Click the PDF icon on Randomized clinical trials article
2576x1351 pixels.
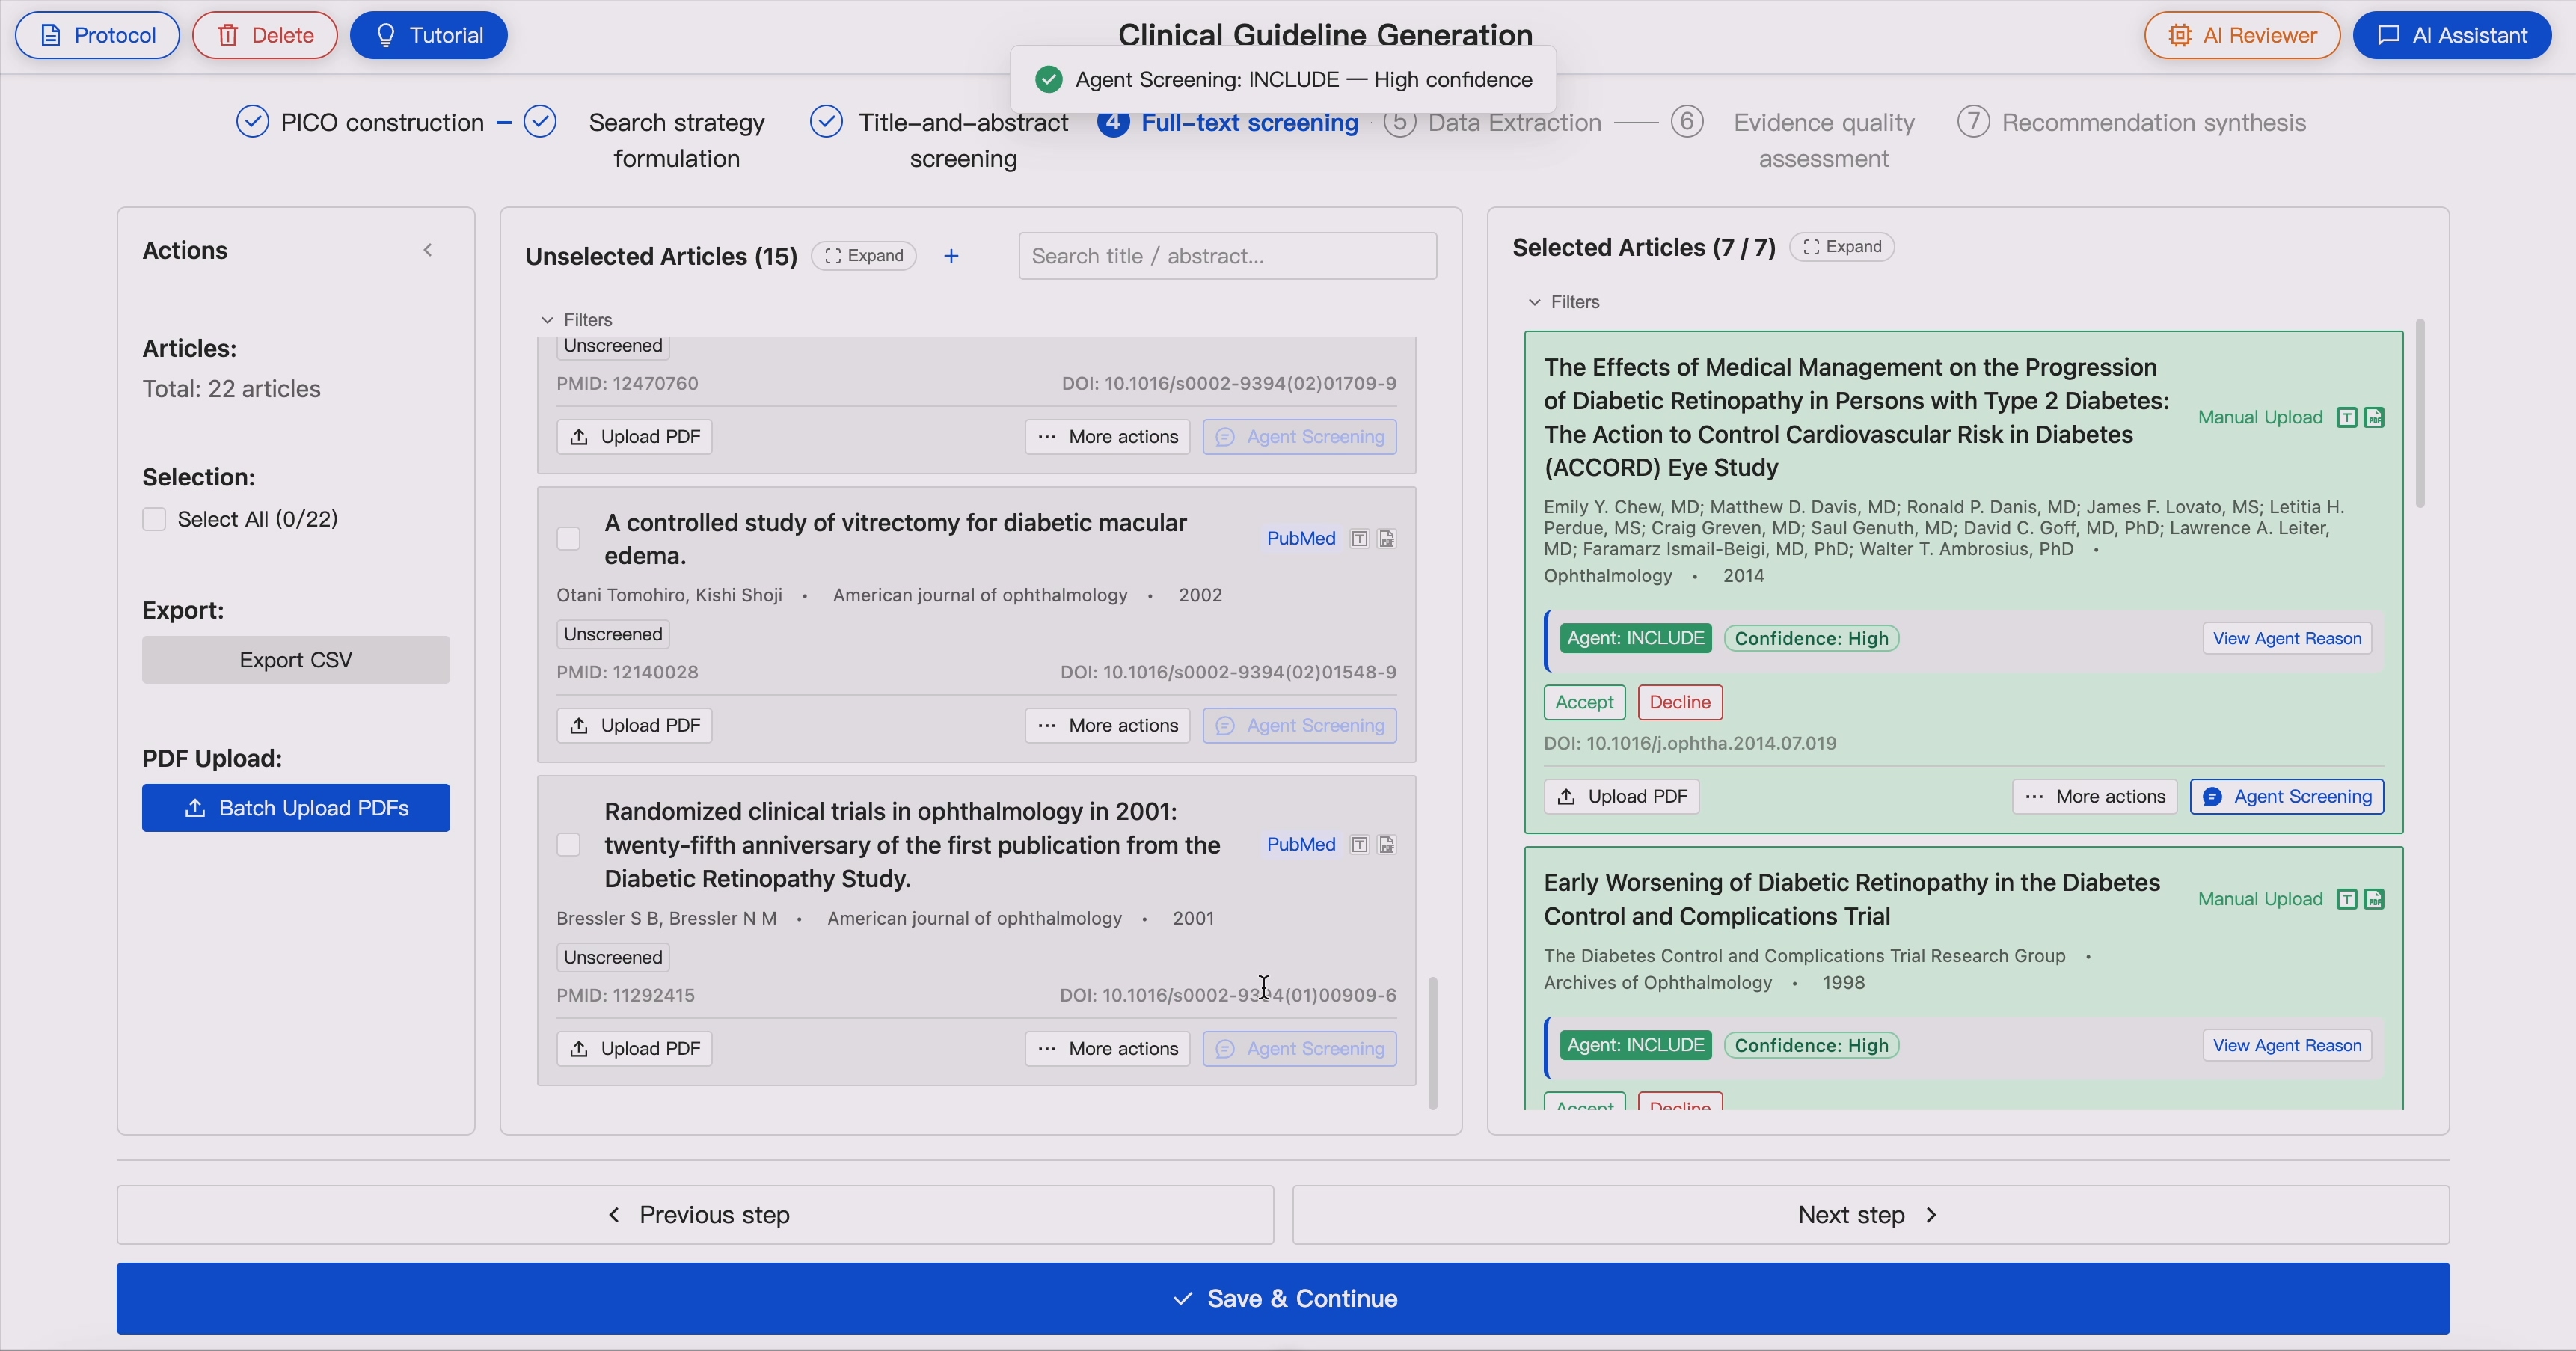tap(1387, 845)
